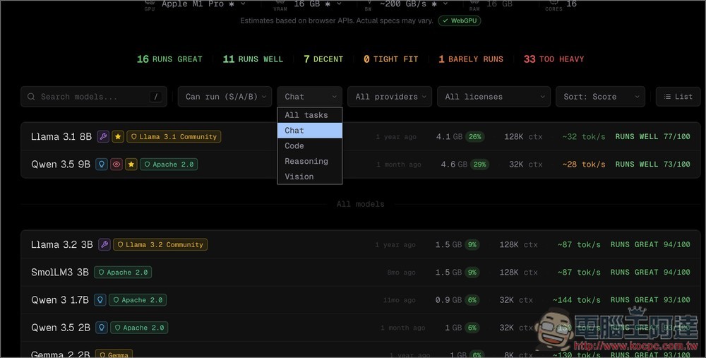The image size is (706, 358).
Task: Open the Llama 3.1 8B model row
Action: 360,136
